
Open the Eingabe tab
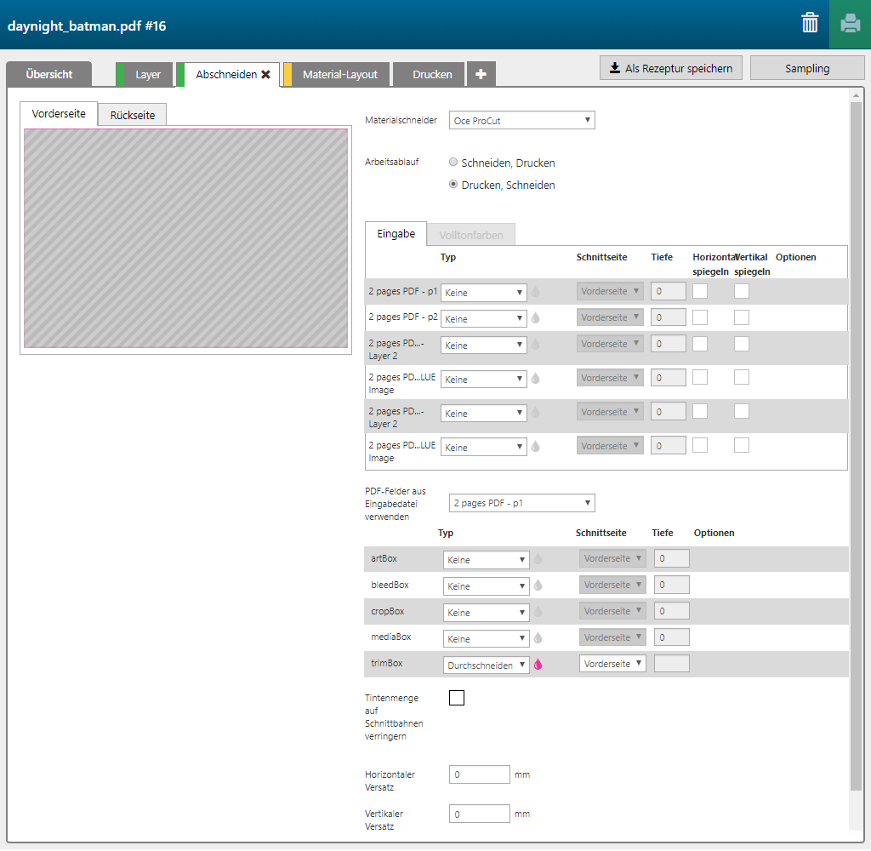396,234
